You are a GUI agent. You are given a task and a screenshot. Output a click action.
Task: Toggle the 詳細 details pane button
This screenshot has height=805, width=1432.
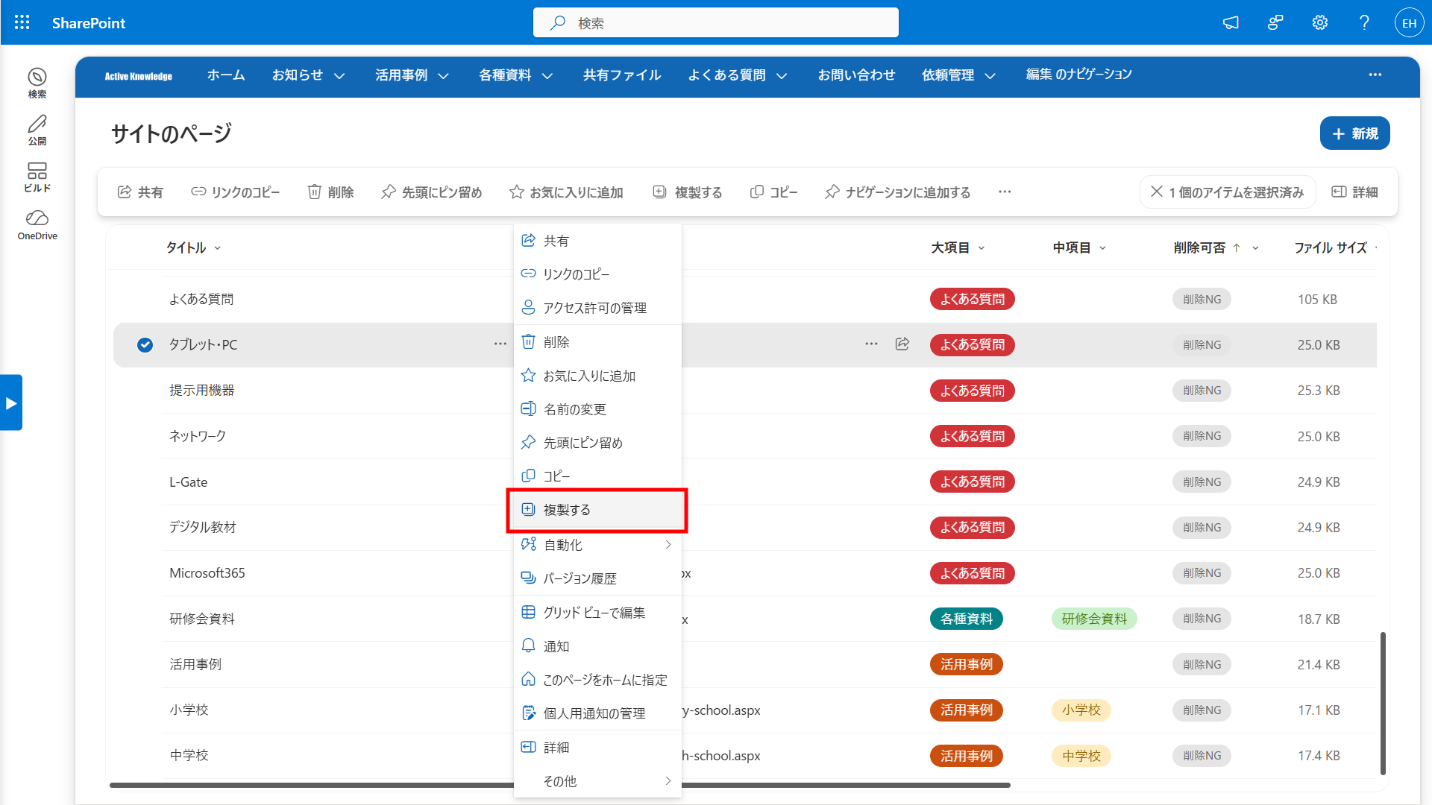1355,192
